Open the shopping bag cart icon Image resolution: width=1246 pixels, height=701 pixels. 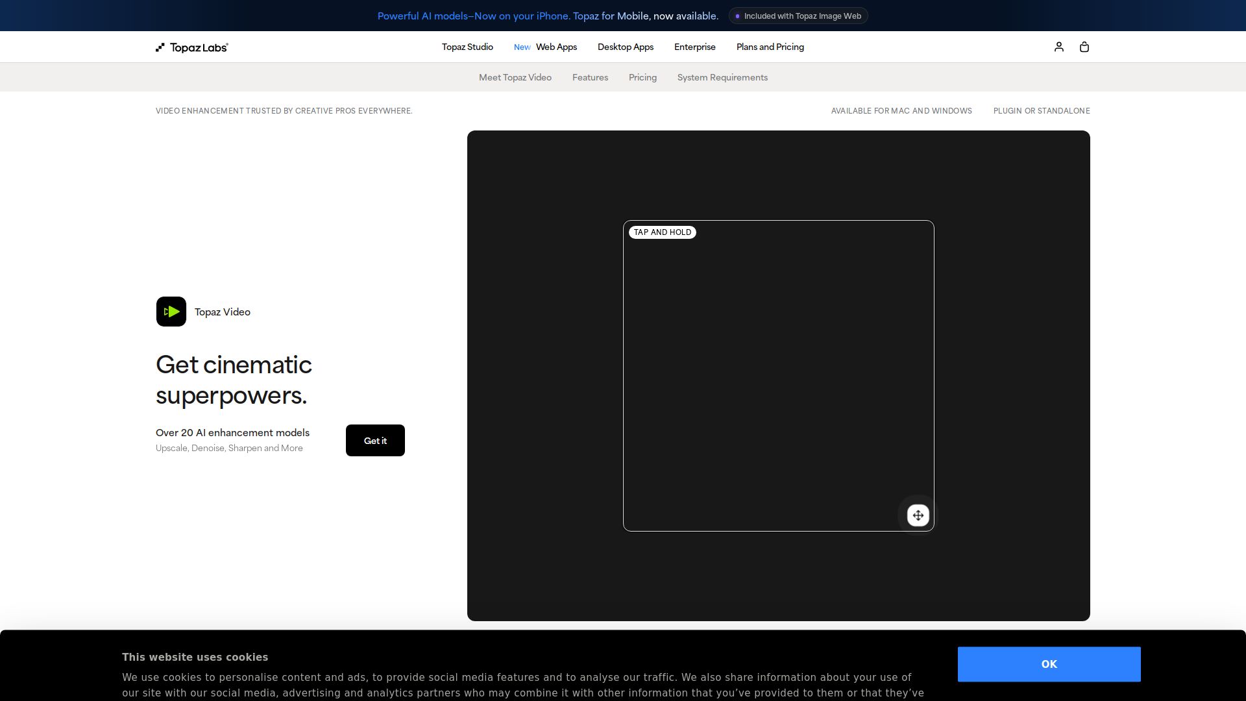1084,47
